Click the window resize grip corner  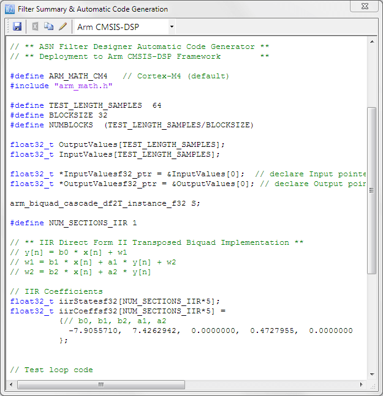(x=373, y=386)
